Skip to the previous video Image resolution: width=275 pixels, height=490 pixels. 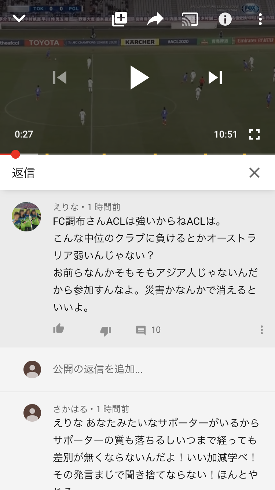[x=60, y=78]
